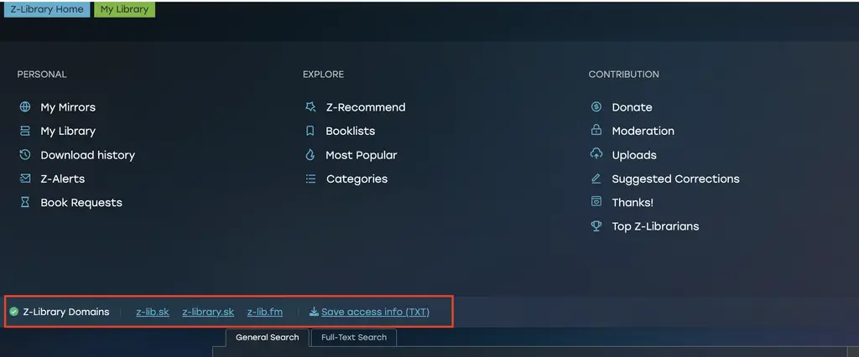The height and width of the screenshot is (357, 859).
Task: Click the EXPLORE section heading
Action: click(x=323, y=74)
